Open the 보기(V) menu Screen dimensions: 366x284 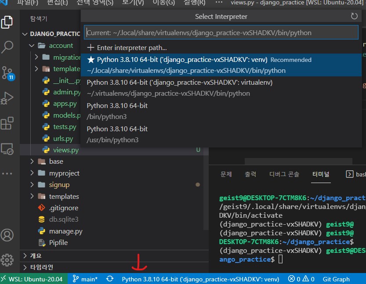pyautogui.click(x=133, y=3)
